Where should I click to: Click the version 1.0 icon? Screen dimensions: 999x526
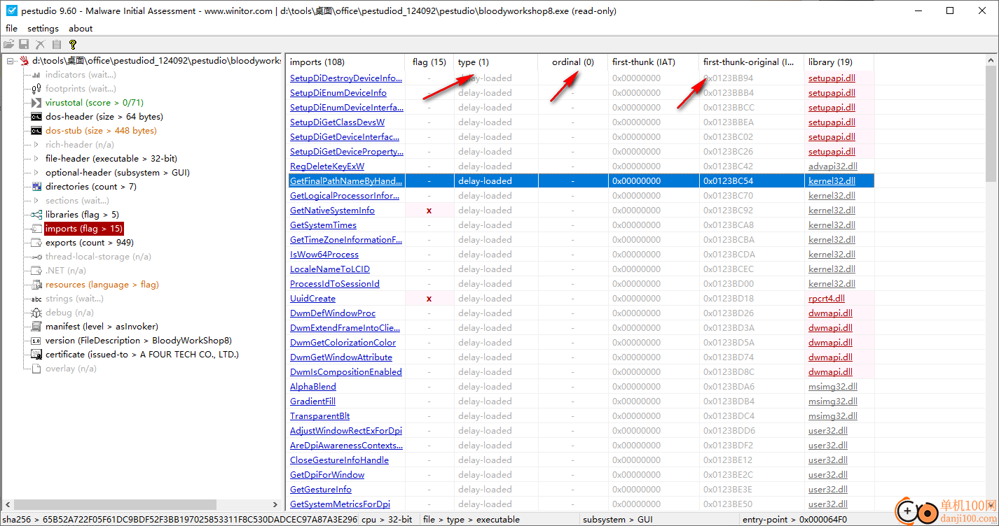36,341
